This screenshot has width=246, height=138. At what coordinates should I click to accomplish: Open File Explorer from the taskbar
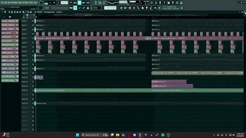point(118,135)
